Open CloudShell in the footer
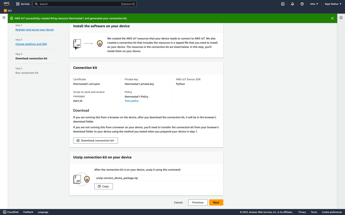The image size is (345, 215). click(11, 212)
